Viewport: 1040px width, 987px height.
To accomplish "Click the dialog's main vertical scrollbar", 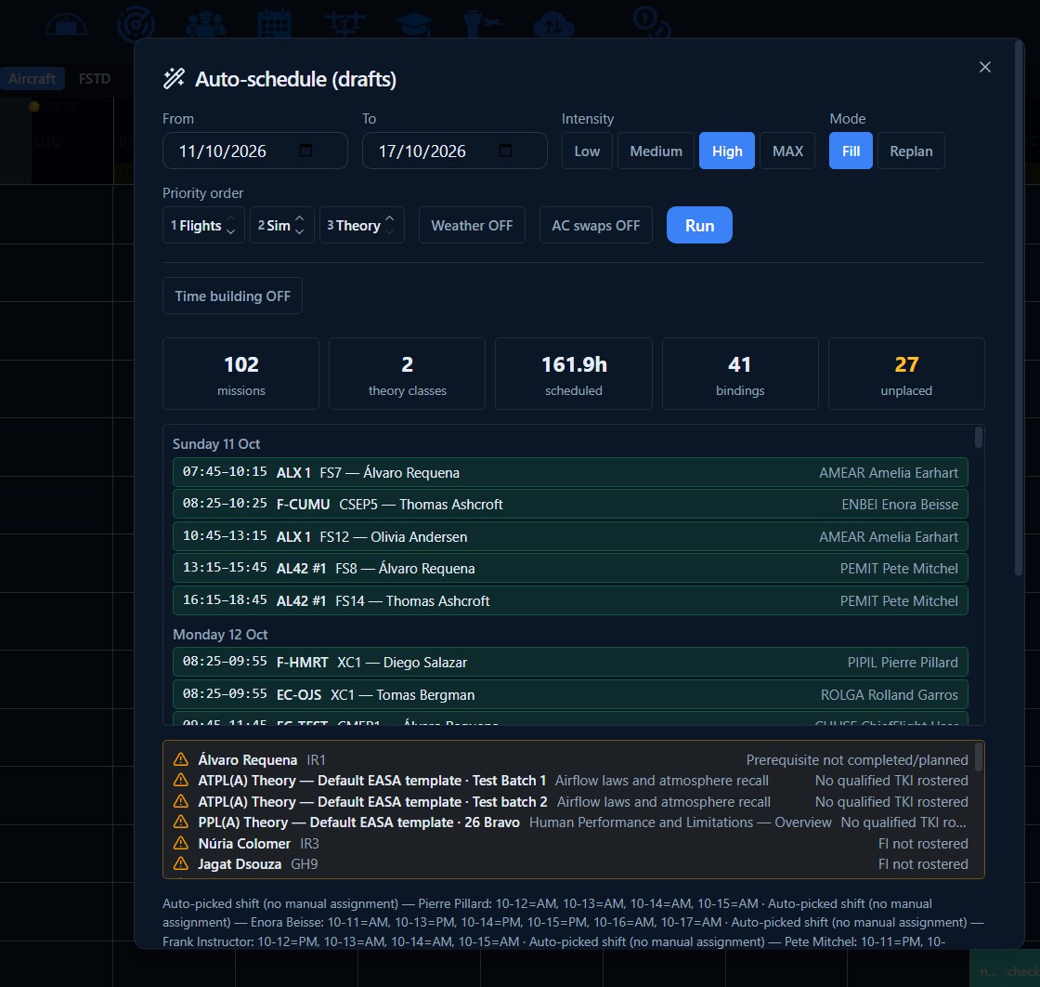I will click(x=1019, y=309).
